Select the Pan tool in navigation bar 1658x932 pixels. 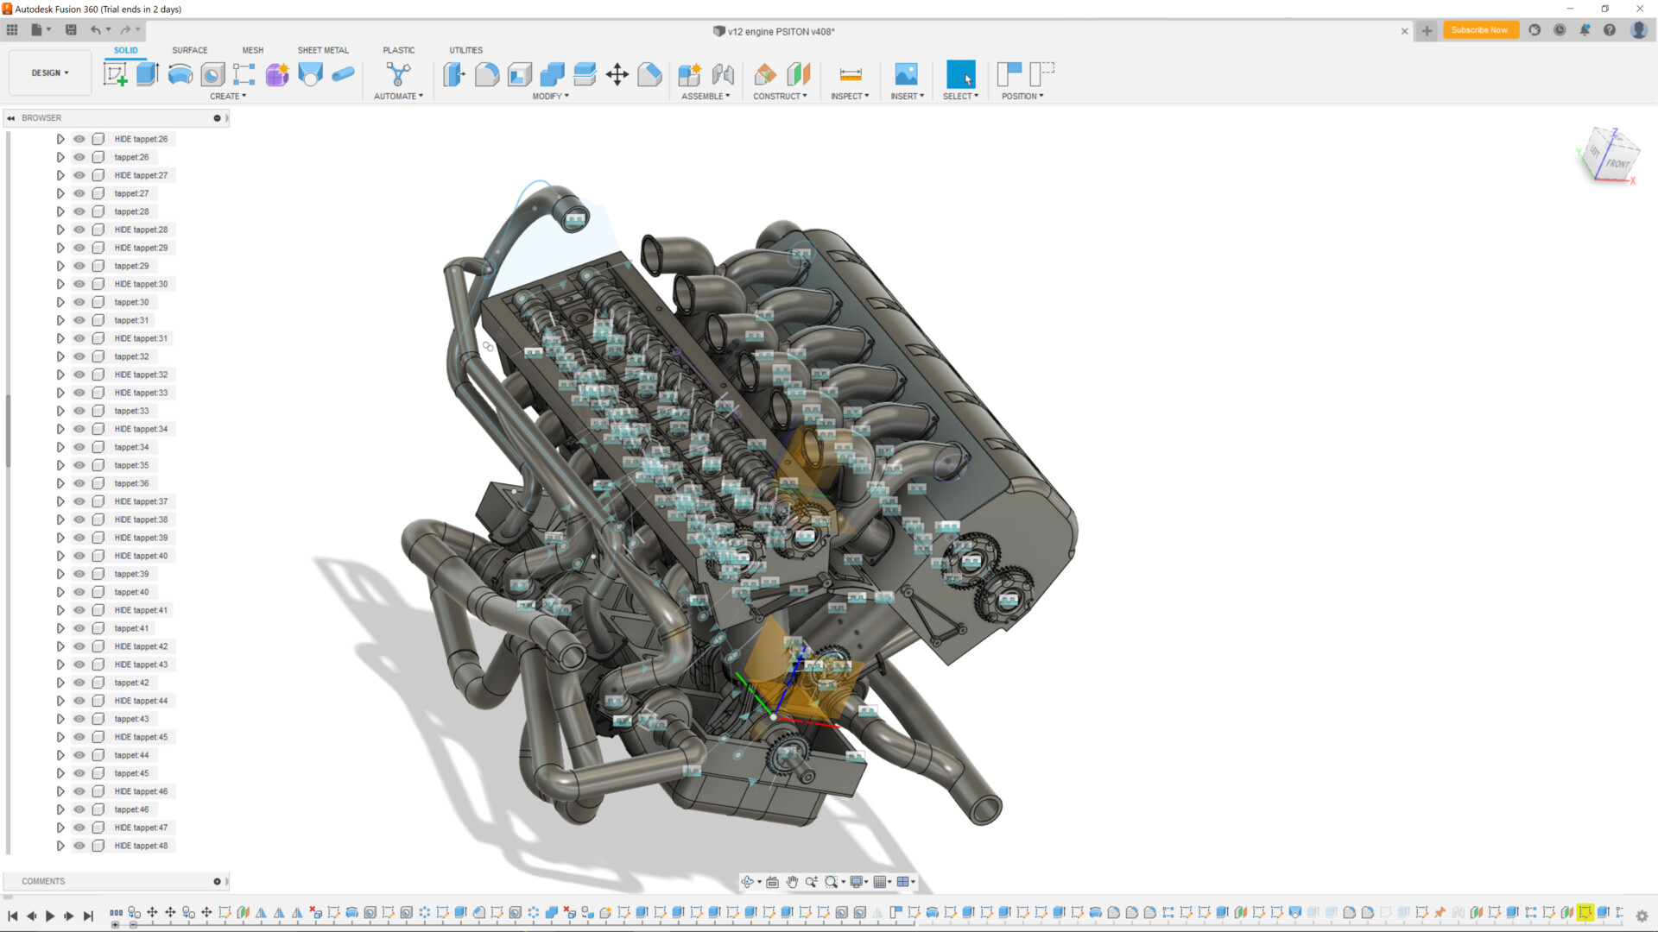[792, 882]
